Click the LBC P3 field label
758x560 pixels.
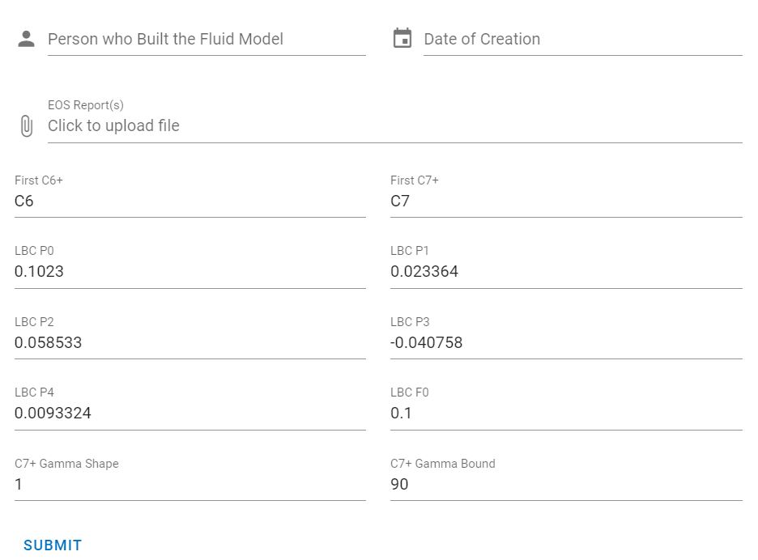pyautogui.click(x=410, y=322)
